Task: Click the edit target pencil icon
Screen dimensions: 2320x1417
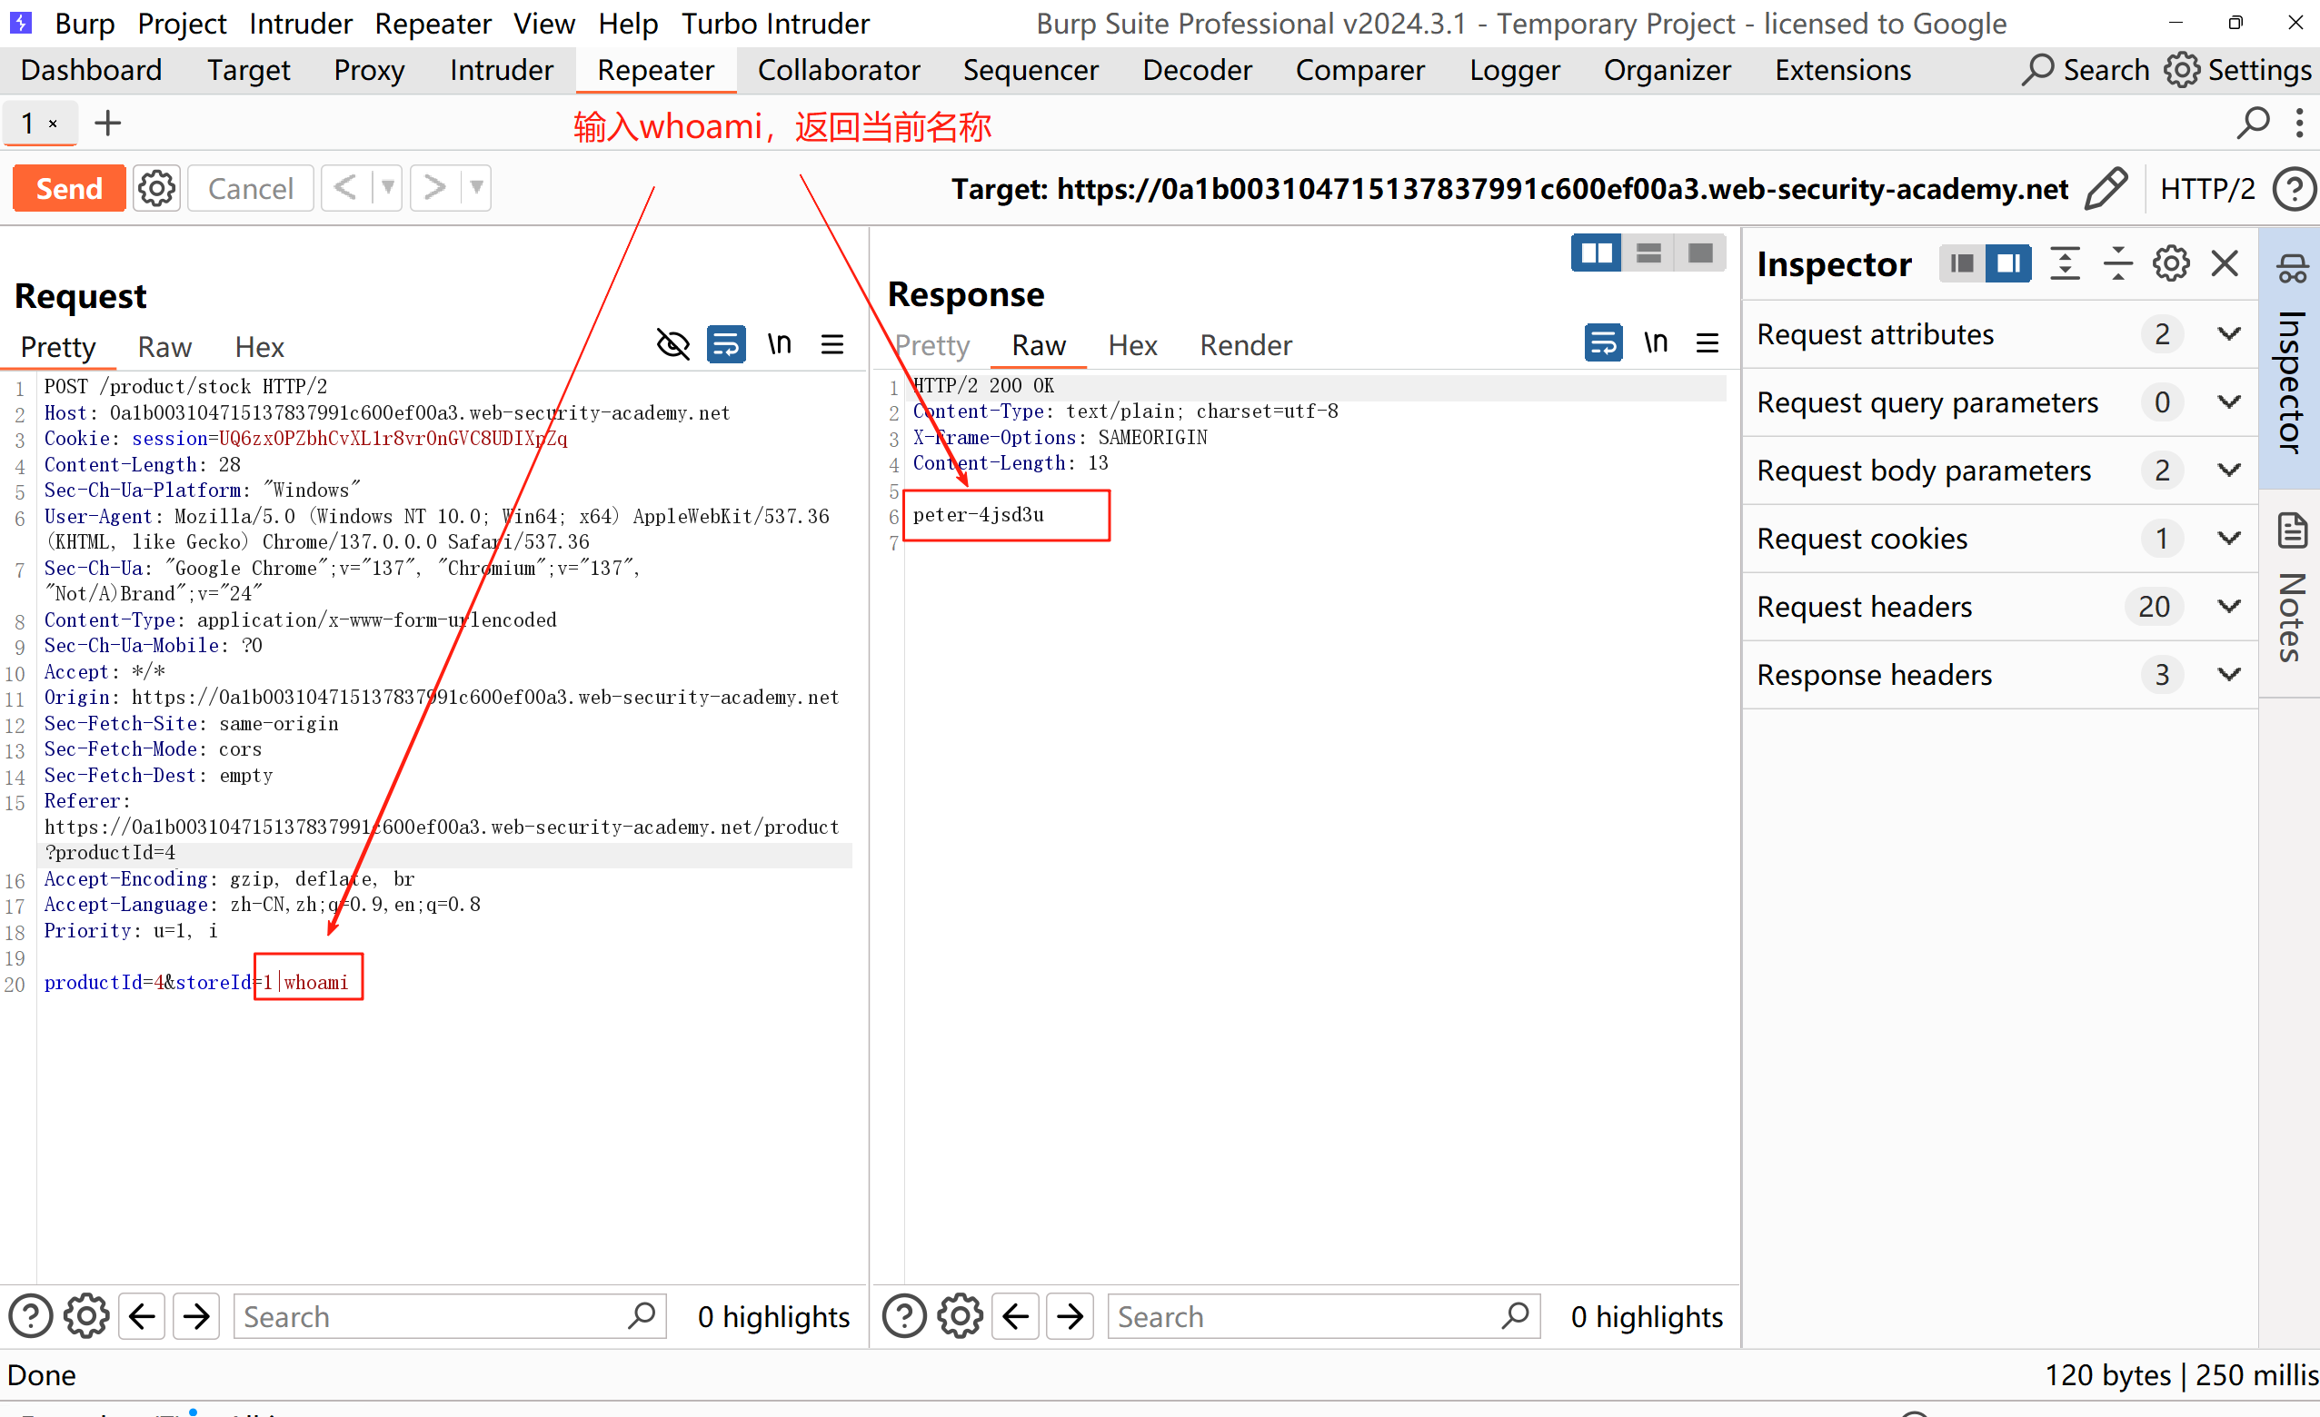Action: click(2106, 188)
